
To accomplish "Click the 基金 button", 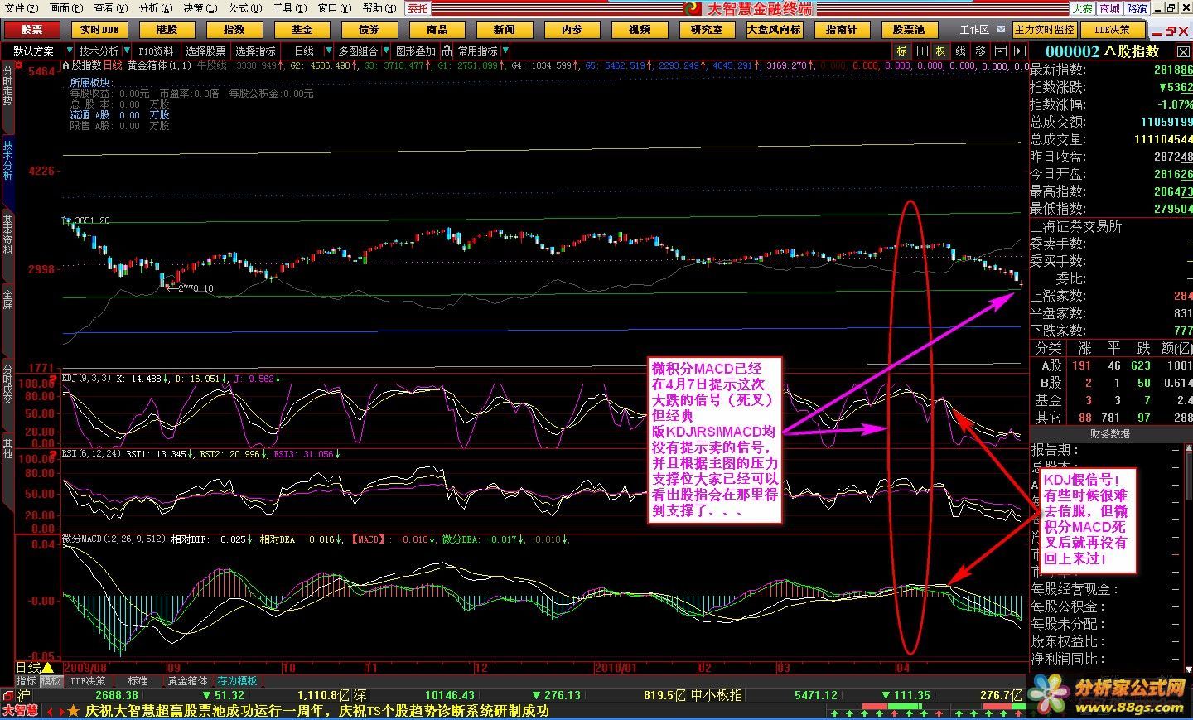I will point(302,29).
